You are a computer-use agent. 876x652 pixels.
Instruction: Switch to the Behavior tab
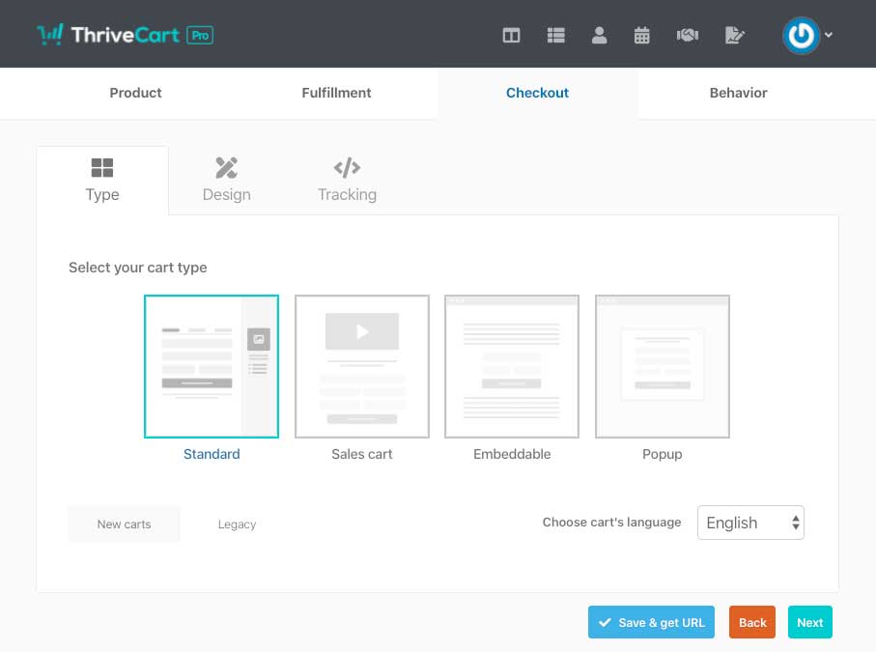(738, 93)
